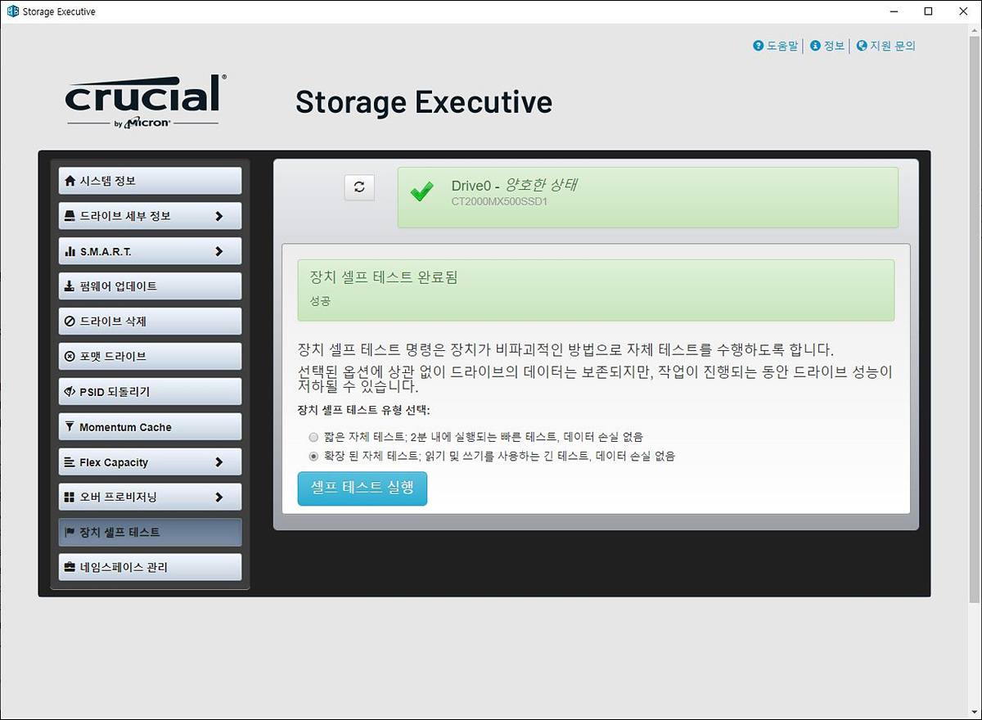Select the Drive0 CT2000MX500SSD1 status panel
The image size is (982, 720).
pos(648,197)
